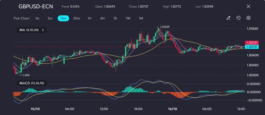Viewport: 265px width, 115px height.
Task: Select the 1M monthly timeframe
Action: click(x=141, y=18)
